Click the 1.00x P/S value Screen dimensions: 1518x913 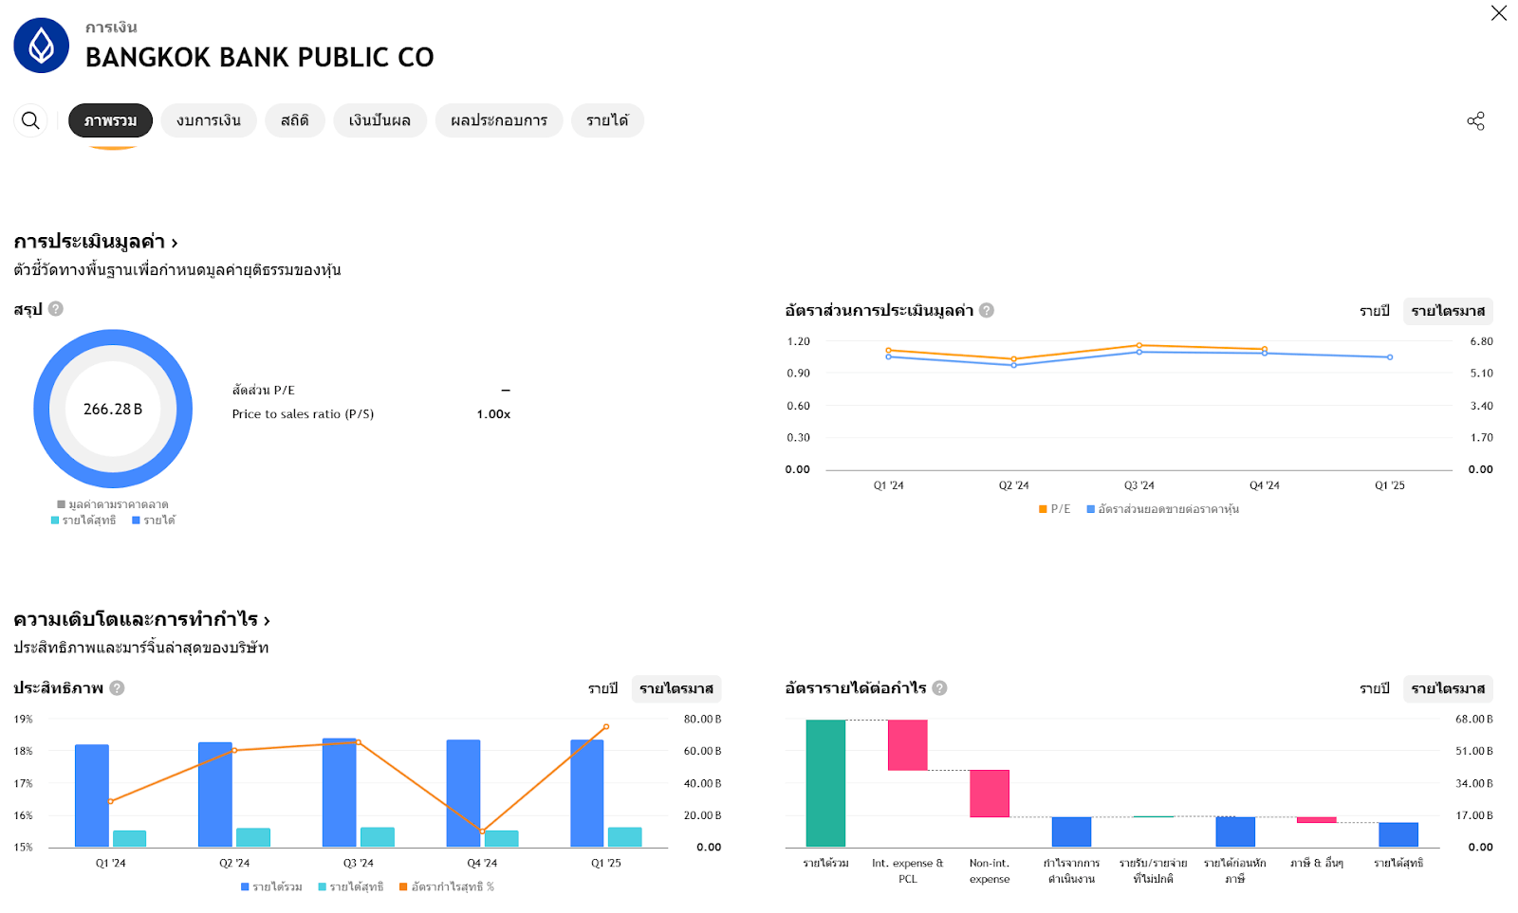tap(493, 414)
